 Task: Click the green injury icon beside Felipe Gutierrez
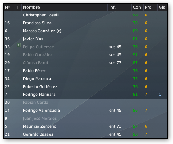[x=19, y=45]
